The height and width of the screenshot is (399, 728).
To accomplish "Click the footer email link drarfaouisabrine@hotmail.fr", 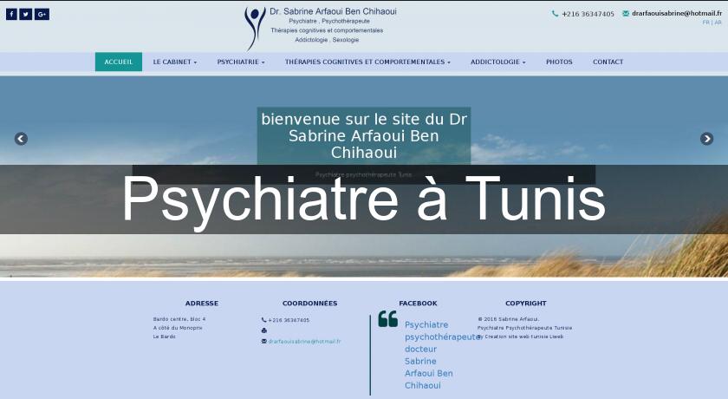I will click(x=304, y=342).
